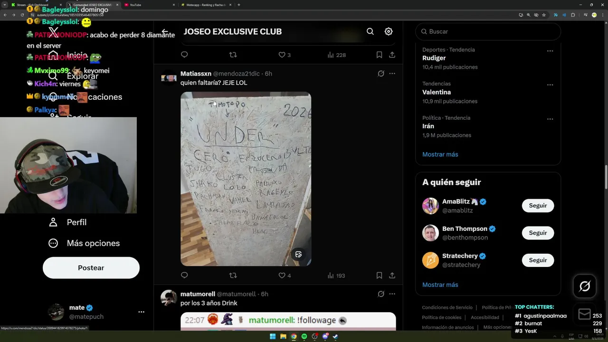Reply to Matiassxn's post
Viewport: 608px width, 342px height.
(184, 275)
